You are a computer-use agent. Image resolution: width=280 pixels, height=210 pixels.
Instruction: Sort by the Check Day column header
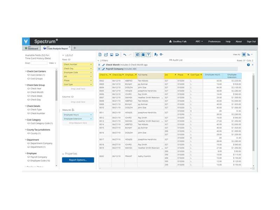pyautogui.click(x=118, y=76)
